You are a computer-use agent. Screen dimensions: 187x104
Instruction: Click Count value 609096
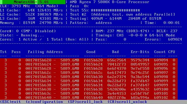tap(161, 69)
